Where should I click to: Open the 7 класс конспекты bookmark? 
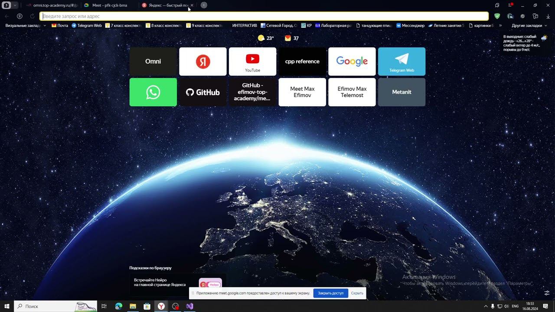(x=124, y=26)
